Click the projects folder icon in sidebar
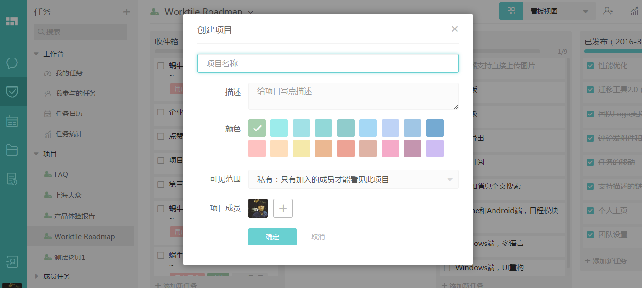The image size is (642, 288). click(x=13, y=150)
